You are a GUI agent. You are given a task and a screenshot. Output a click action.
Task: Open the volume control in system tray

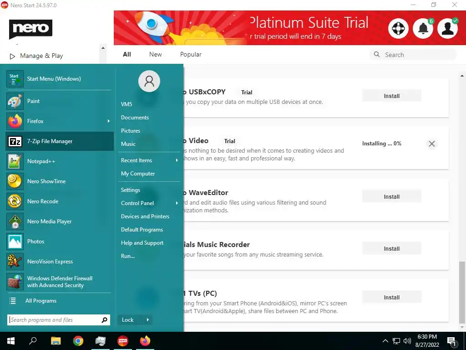(407, 341)
